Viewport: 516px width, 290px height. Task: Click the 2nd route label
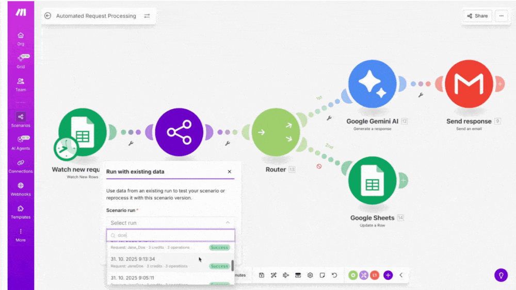tap(329, 146)
